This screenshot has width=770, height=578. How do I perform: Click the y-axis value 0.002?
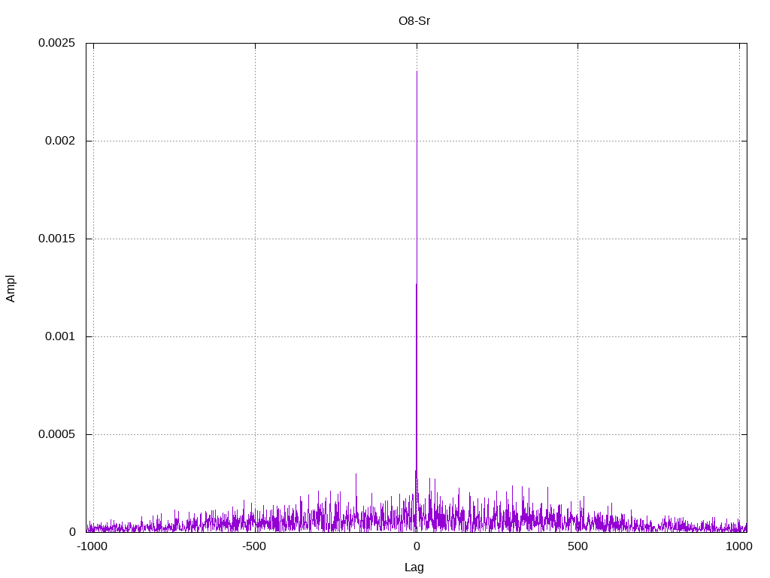click(60, 141)
